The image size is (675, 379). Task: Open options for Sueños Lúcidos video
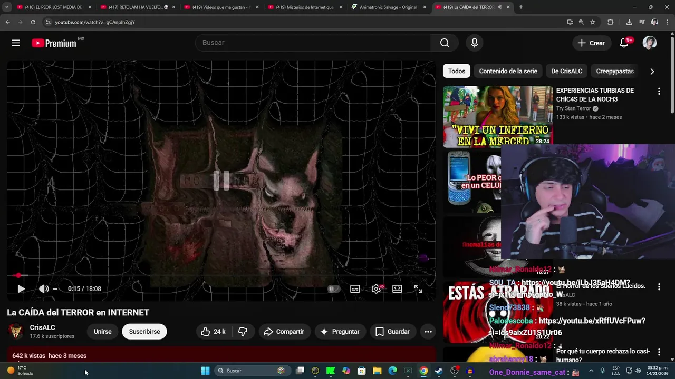659,287
